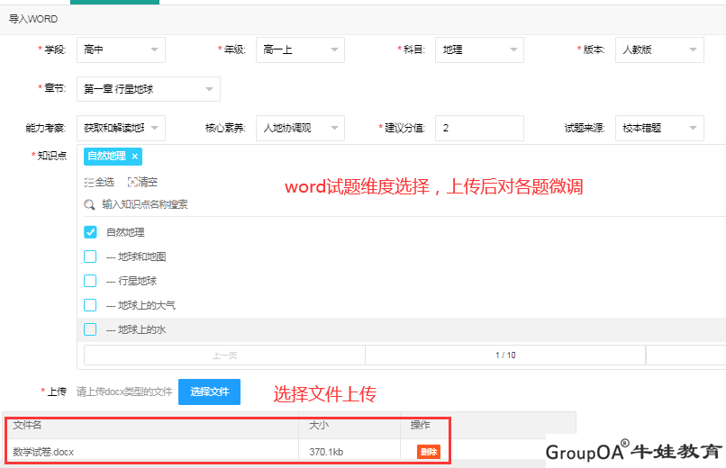Check the 地球和地图 checkbox
This screenshot has width=726, height=468.
(x=90, y=256)
